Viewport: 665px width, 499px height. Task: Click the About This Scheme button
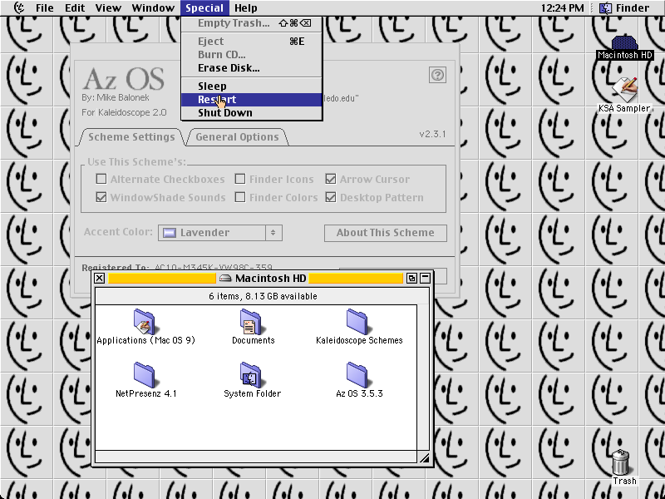[386, 233]
